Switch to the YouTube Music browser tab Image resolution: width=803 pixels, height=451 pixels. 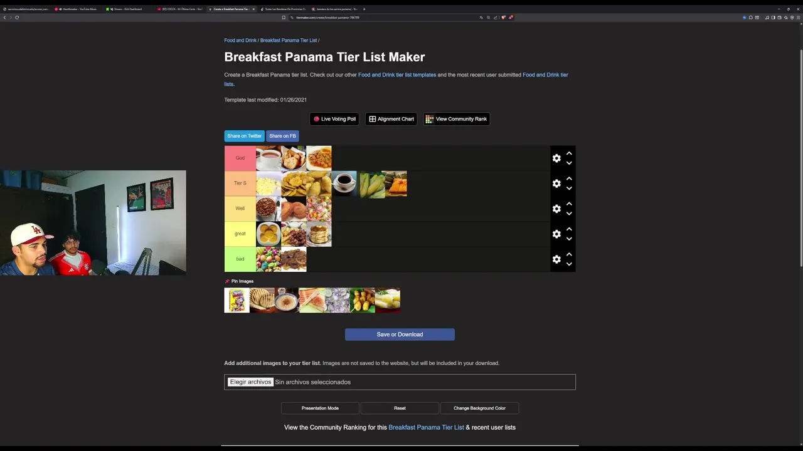tap(77, 9)
